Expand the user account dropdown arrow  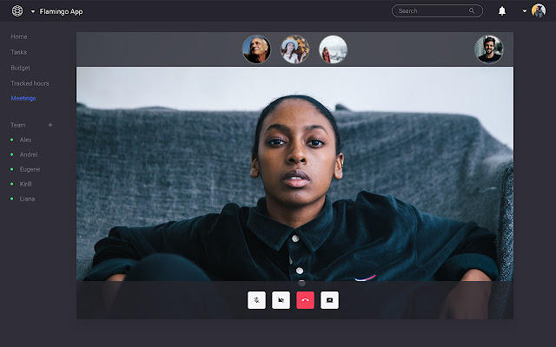tap(525, 11)
